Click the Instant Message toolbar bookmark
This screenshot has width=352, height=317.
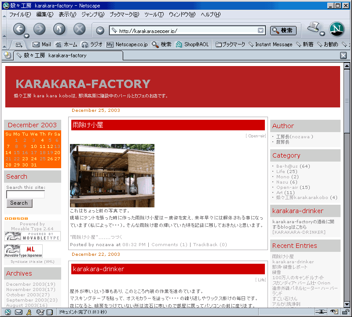pyautogui.click(x=271, y=44)
